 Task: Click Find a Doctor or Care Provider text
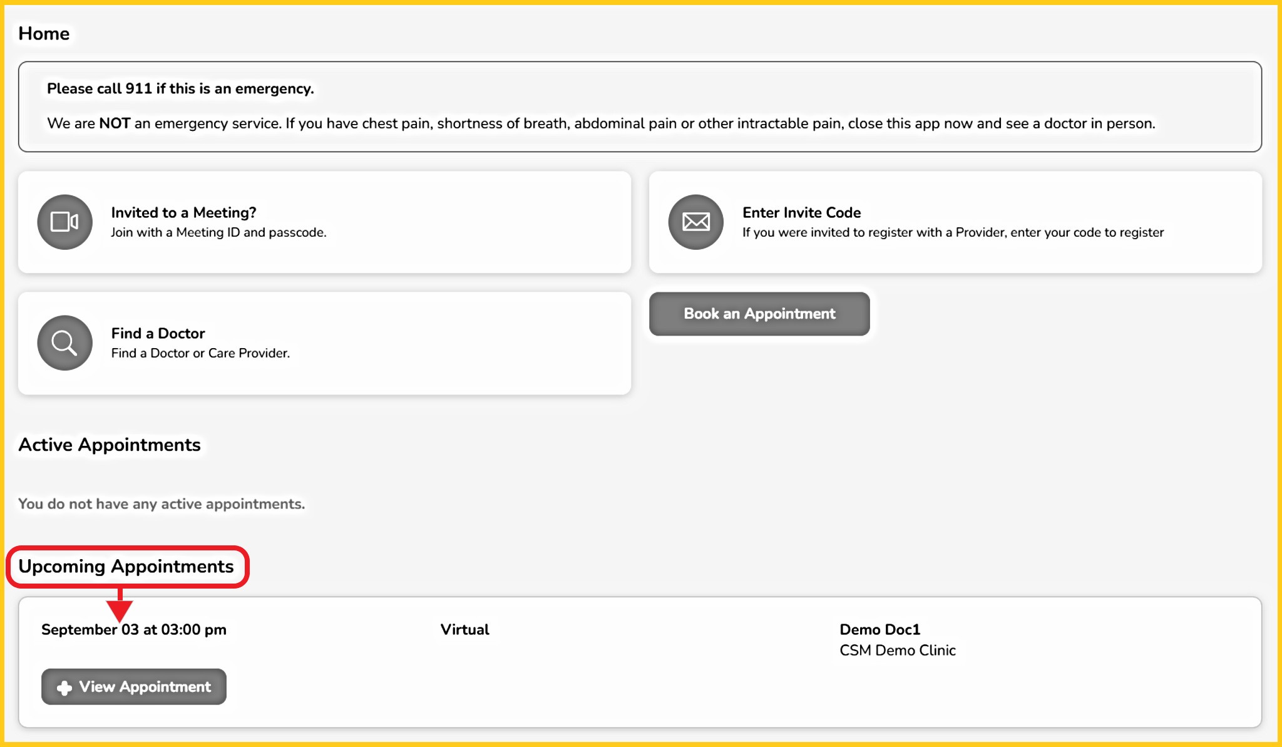(x=200, y=353)
